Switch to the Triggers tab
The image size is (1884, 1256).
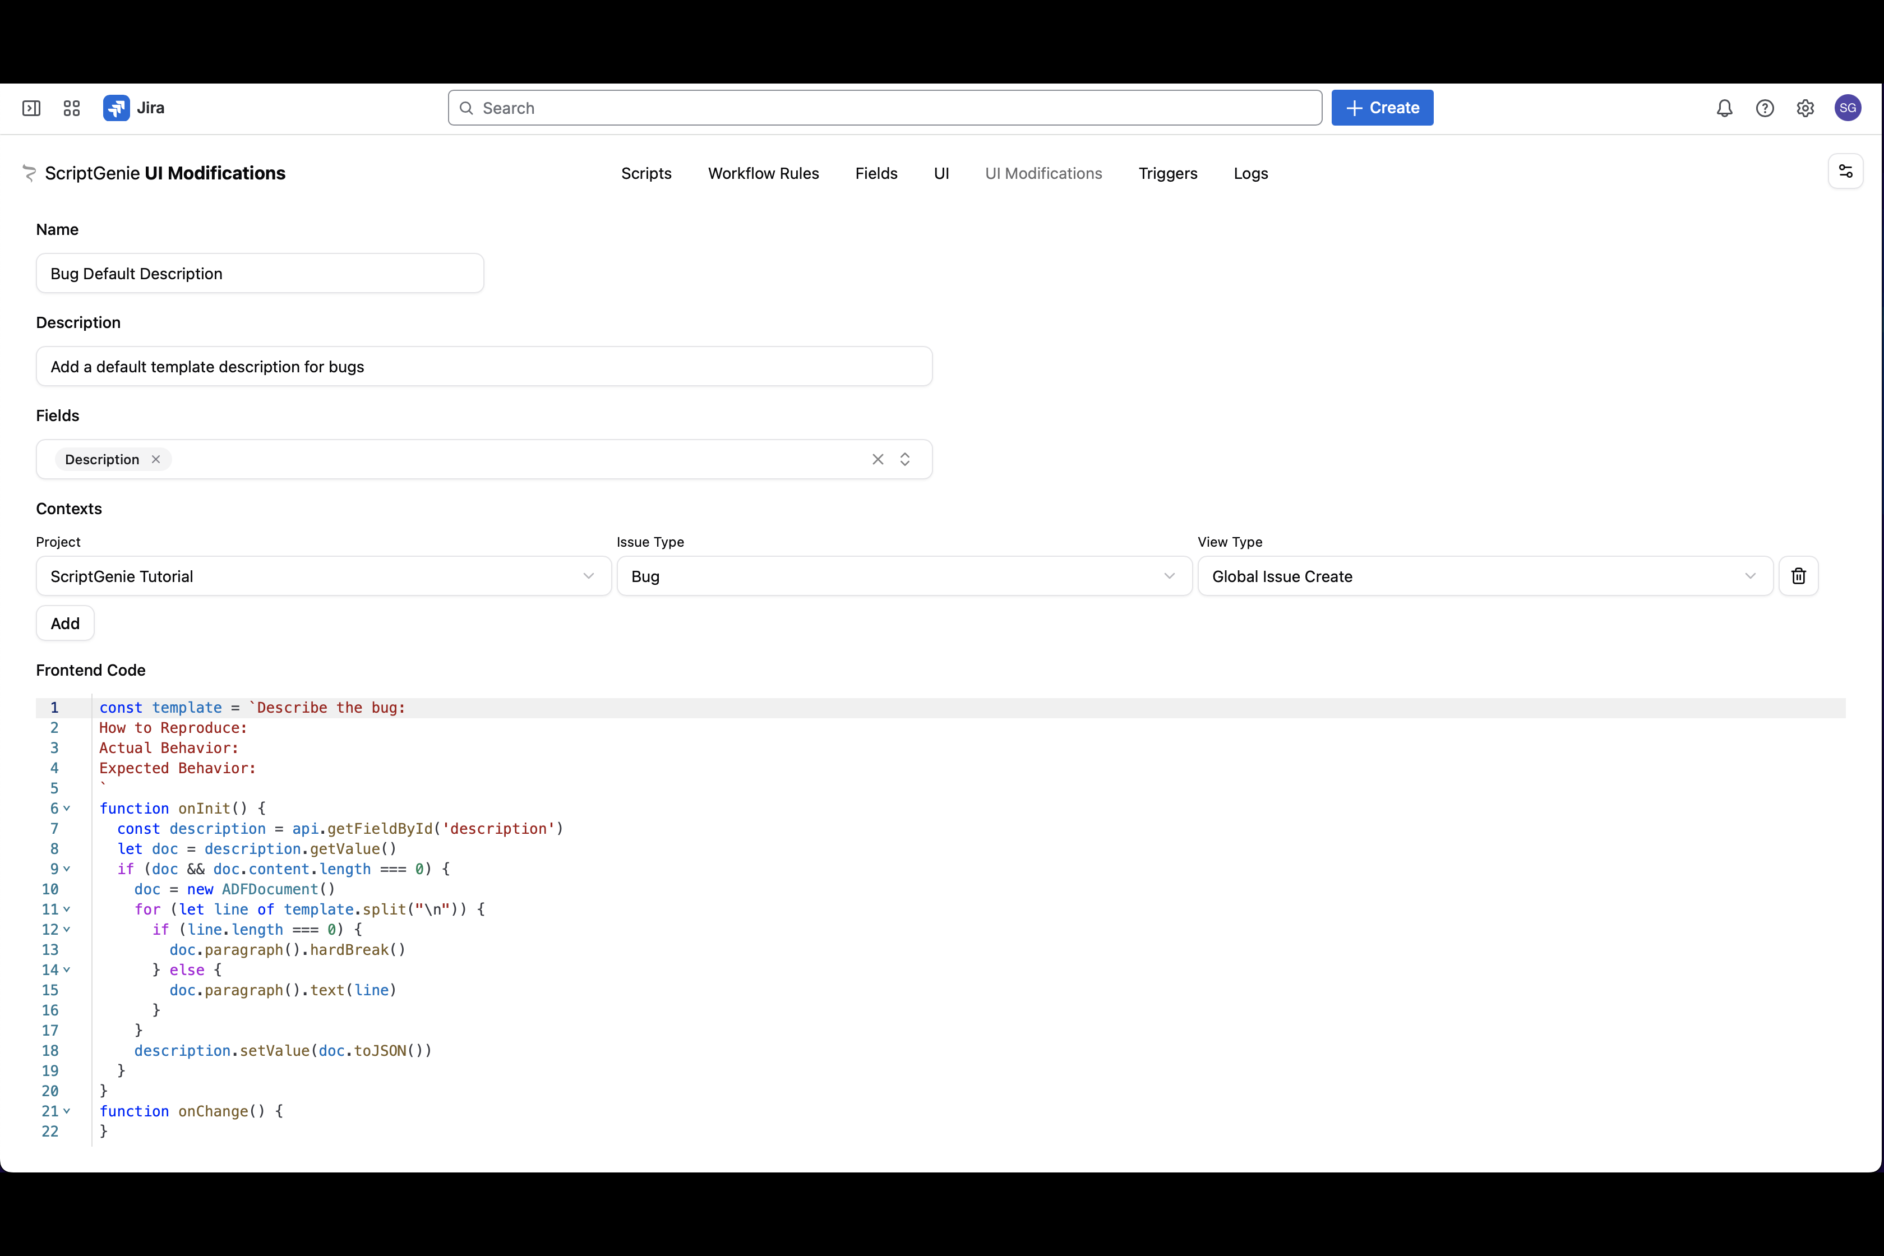(x=1167, y=174)
